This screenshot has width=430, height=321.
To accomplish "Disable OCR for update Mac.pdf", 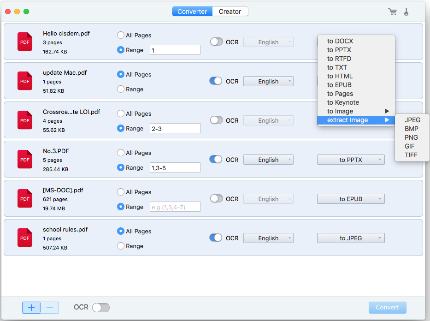I will [x=216, y=81].
